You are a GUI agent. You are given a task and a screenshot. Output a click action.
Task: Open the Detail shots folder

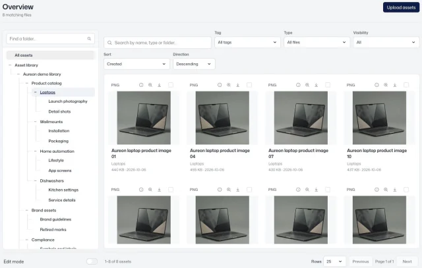click(59, 111)
